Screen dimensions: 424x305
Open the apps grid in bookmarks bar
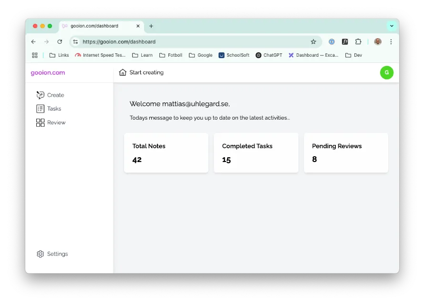tap(35, 55)
